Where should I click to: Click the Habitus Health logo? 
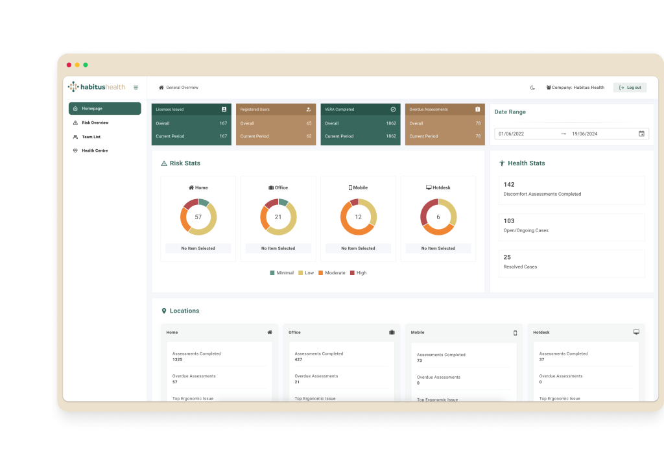click(x=97, y=87)
